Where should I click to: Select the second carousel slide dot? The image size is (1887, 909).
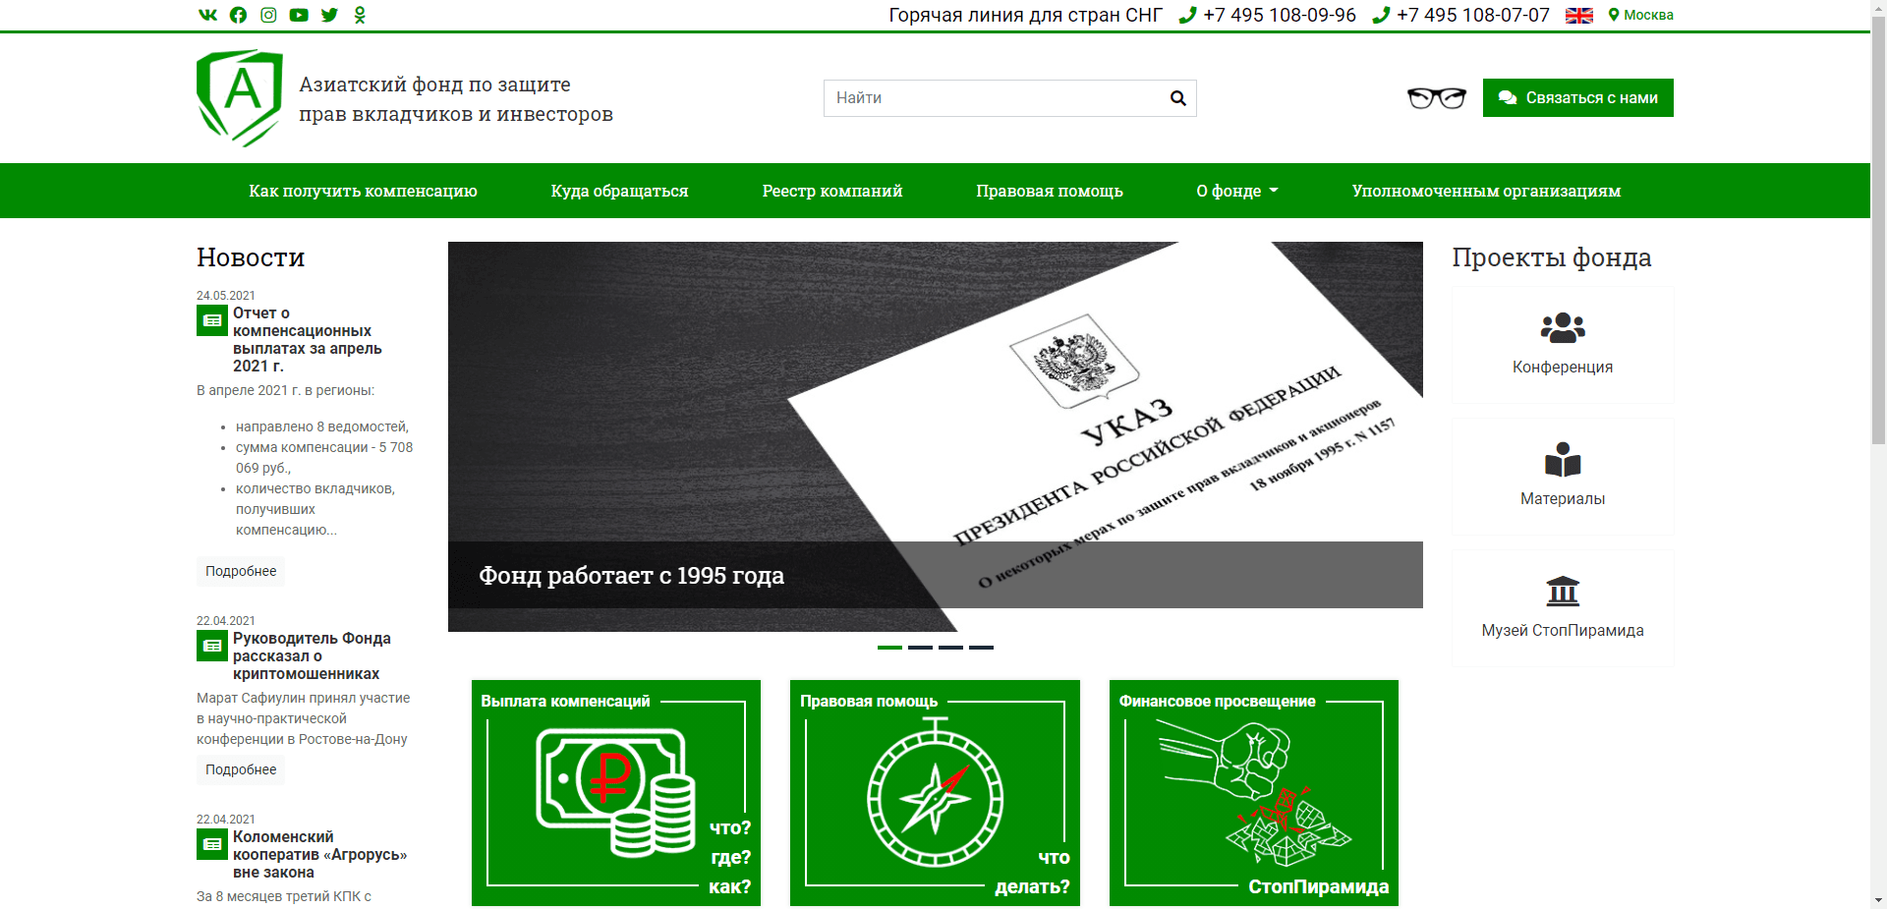pyautogui.click(x=920, y=648)
